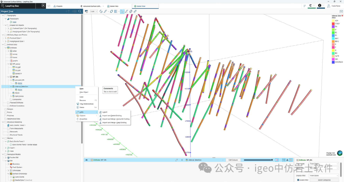
Task: Click the Caleb Ryder user account icon
Action: coord(328,6)
